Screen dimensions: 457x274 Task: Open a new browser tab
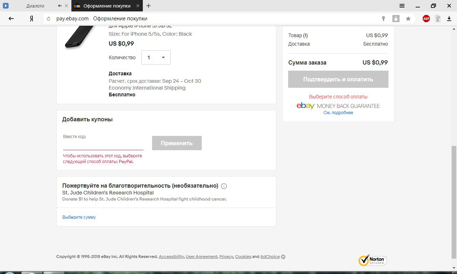click(149, 6)
